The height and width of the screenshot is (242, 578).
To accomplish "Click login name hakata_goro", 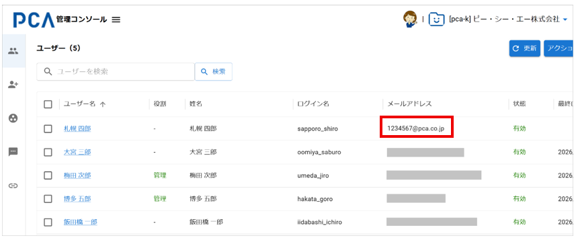I will 315,199.
